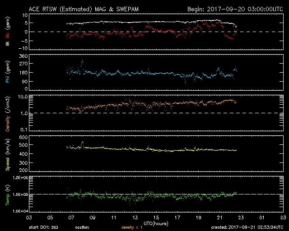Select the '360' tick on the Phi axis

[x=23, y=56]
